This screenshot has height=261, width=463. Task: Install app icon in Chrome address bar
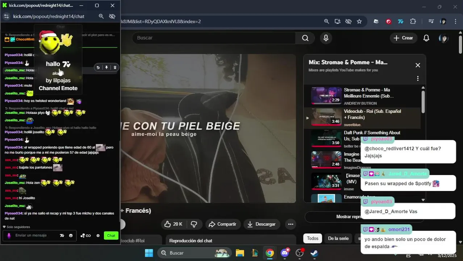(x=337, y=21)
